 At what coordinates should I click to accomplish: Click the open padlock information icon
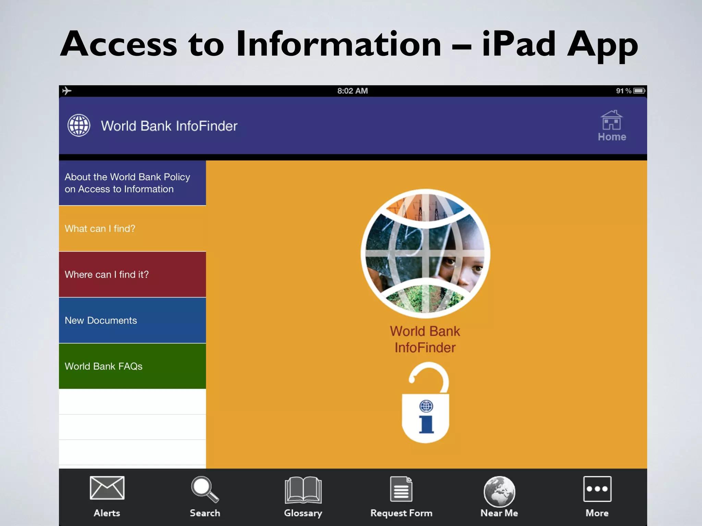pos(425,402)
